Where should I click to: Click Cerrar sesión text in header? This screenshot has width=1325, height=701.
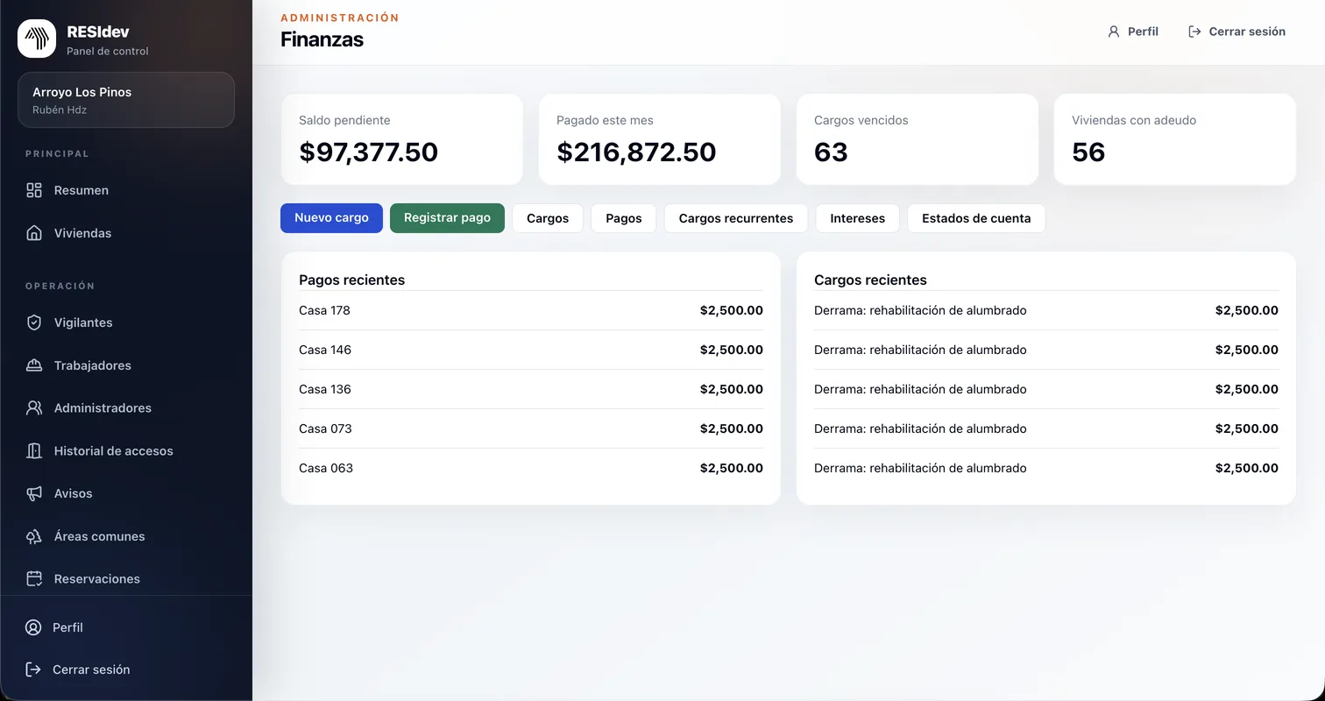(1247, 32)
